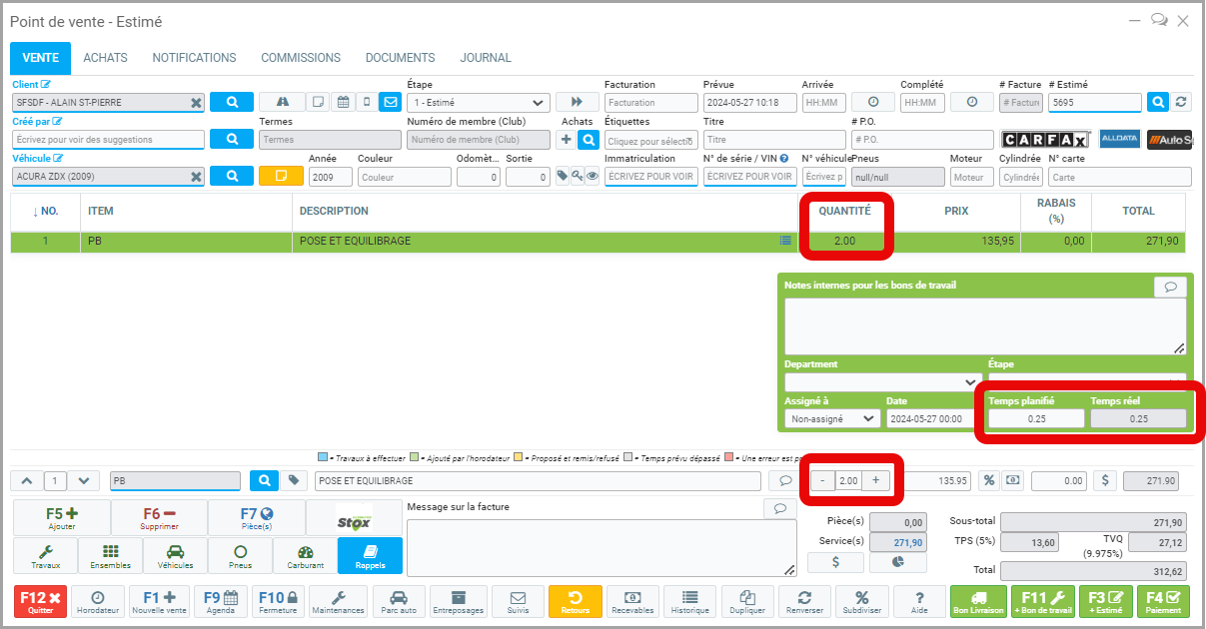1206x629 pixels.
Task: Open Horodateur clock punch tool
Action: pyautogui.click(x=98, y=601)
